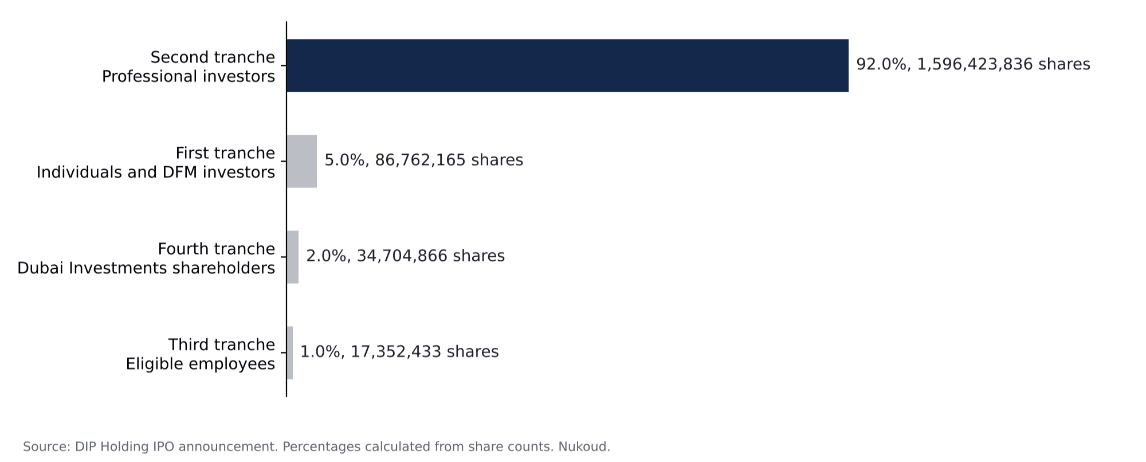Click the DIP Holding IPO announcement text
Screen dimensions: 1146x462
click(x=176, y=447)
